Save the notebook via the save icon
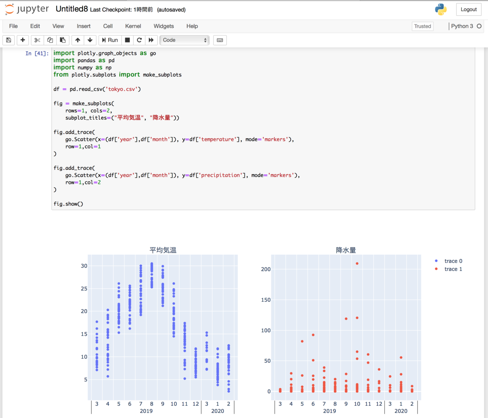The width and height of the screenshot is (488, 418). (8, 40)
